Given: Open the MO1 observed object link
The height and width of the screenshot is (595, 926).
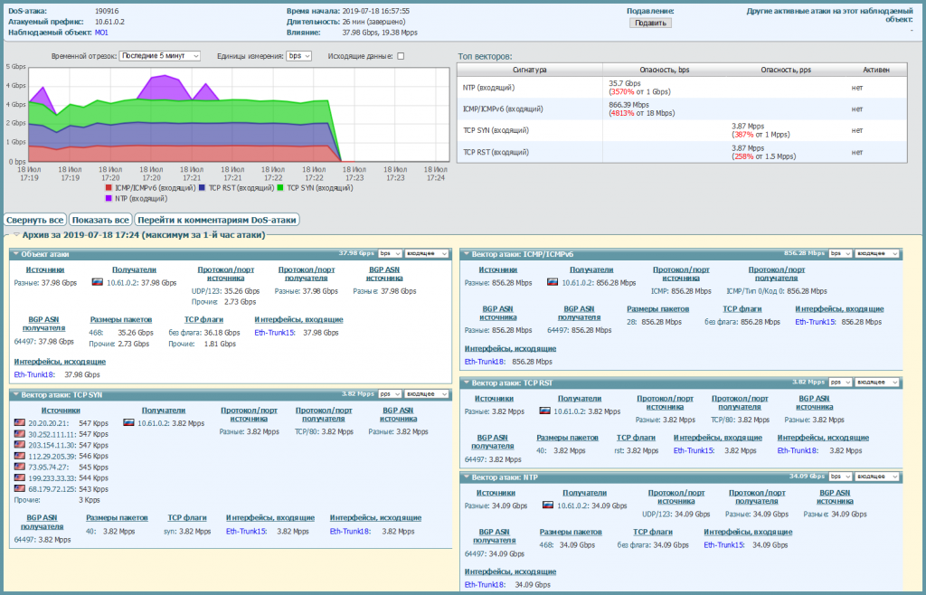Looking at the screenshot, I should 101,32.
